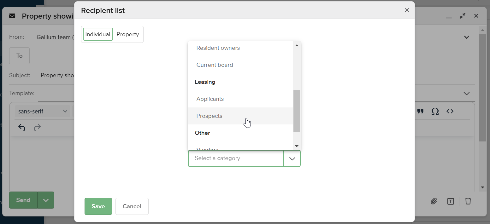The height and width of the screenshot is (224, 490).
Task: Insert a blockquote in the email editor
Action: (x=420, y=111)
